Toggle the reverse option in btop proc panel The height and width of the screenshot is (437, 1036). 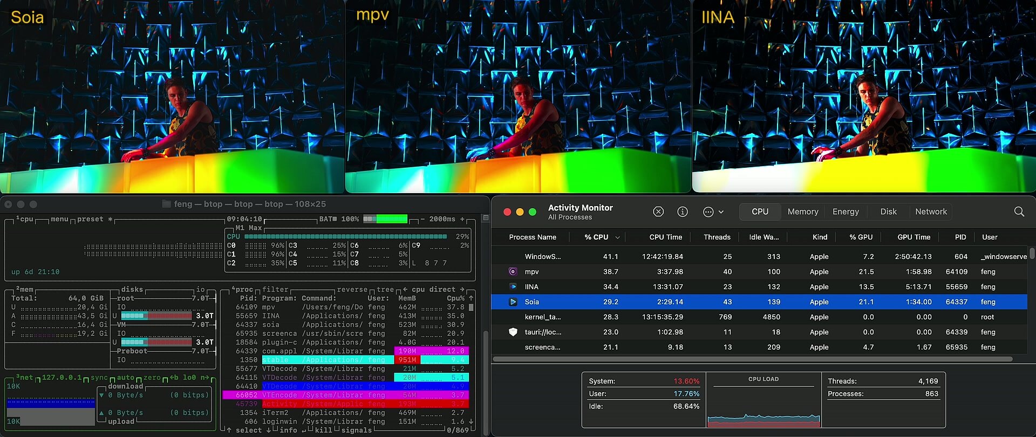pos(352,290)
